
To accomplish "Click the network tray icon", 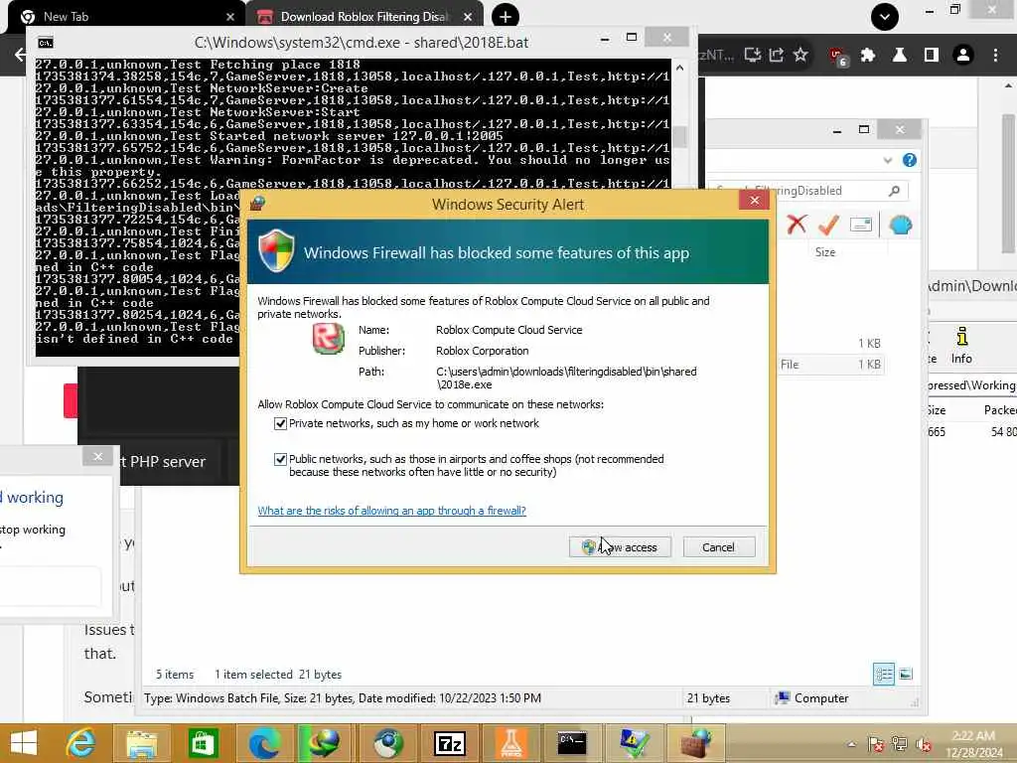I will coord(900,744).
